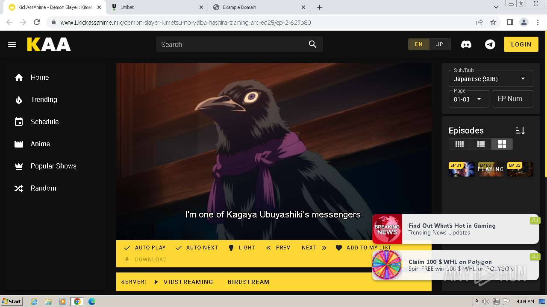Reload the page with refresh icon
The image size is (547, 307).
coord(37,22)
